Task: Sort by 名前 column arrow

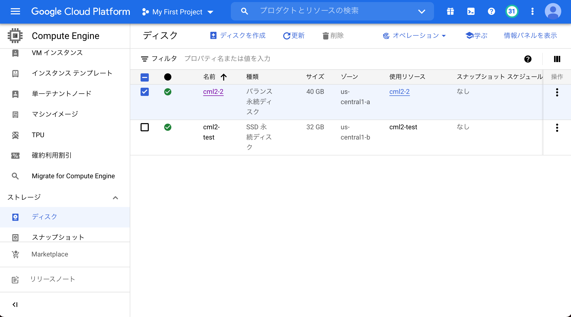Action: point(224,77)
